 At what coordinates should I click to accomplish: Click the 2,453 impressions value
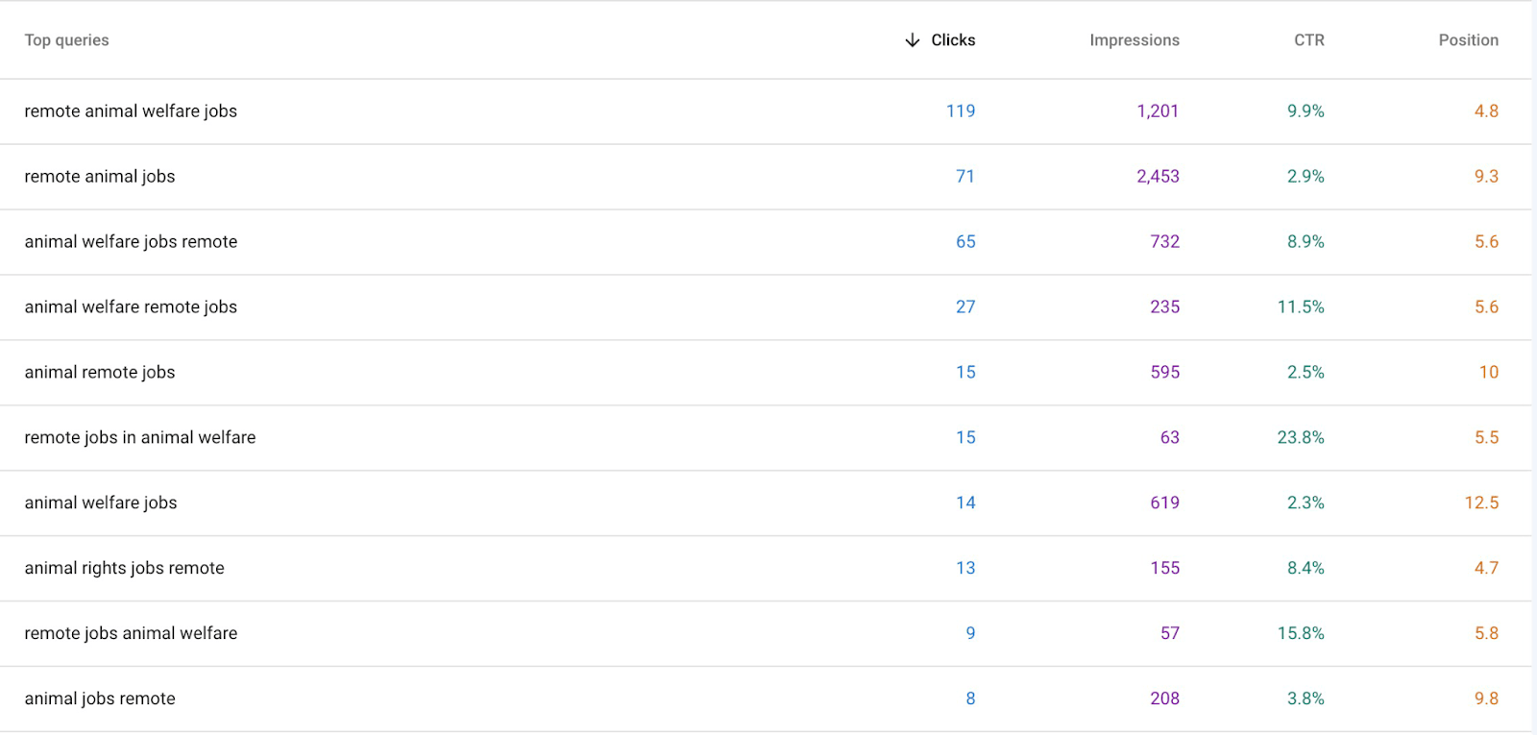(x=1158, y=177)
